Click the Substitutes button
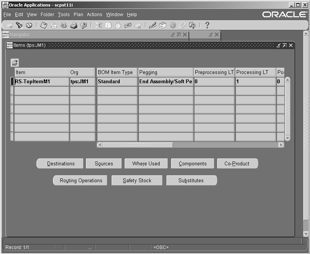 click(x=192, y=180)
